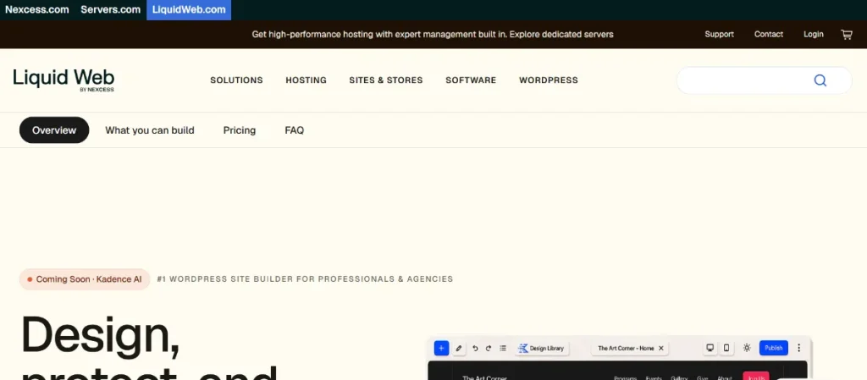Viewport: 867px width, 380px height.
Task: Switch to mobile preview icon
Action: tap(726, 348)
